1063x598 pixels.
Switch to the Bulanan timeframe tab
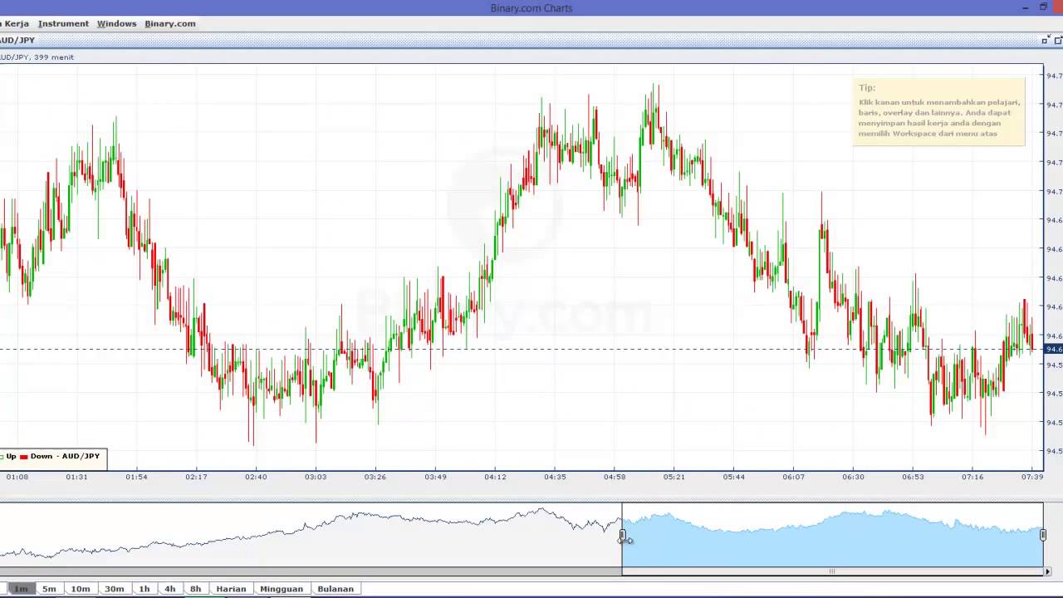336,589
